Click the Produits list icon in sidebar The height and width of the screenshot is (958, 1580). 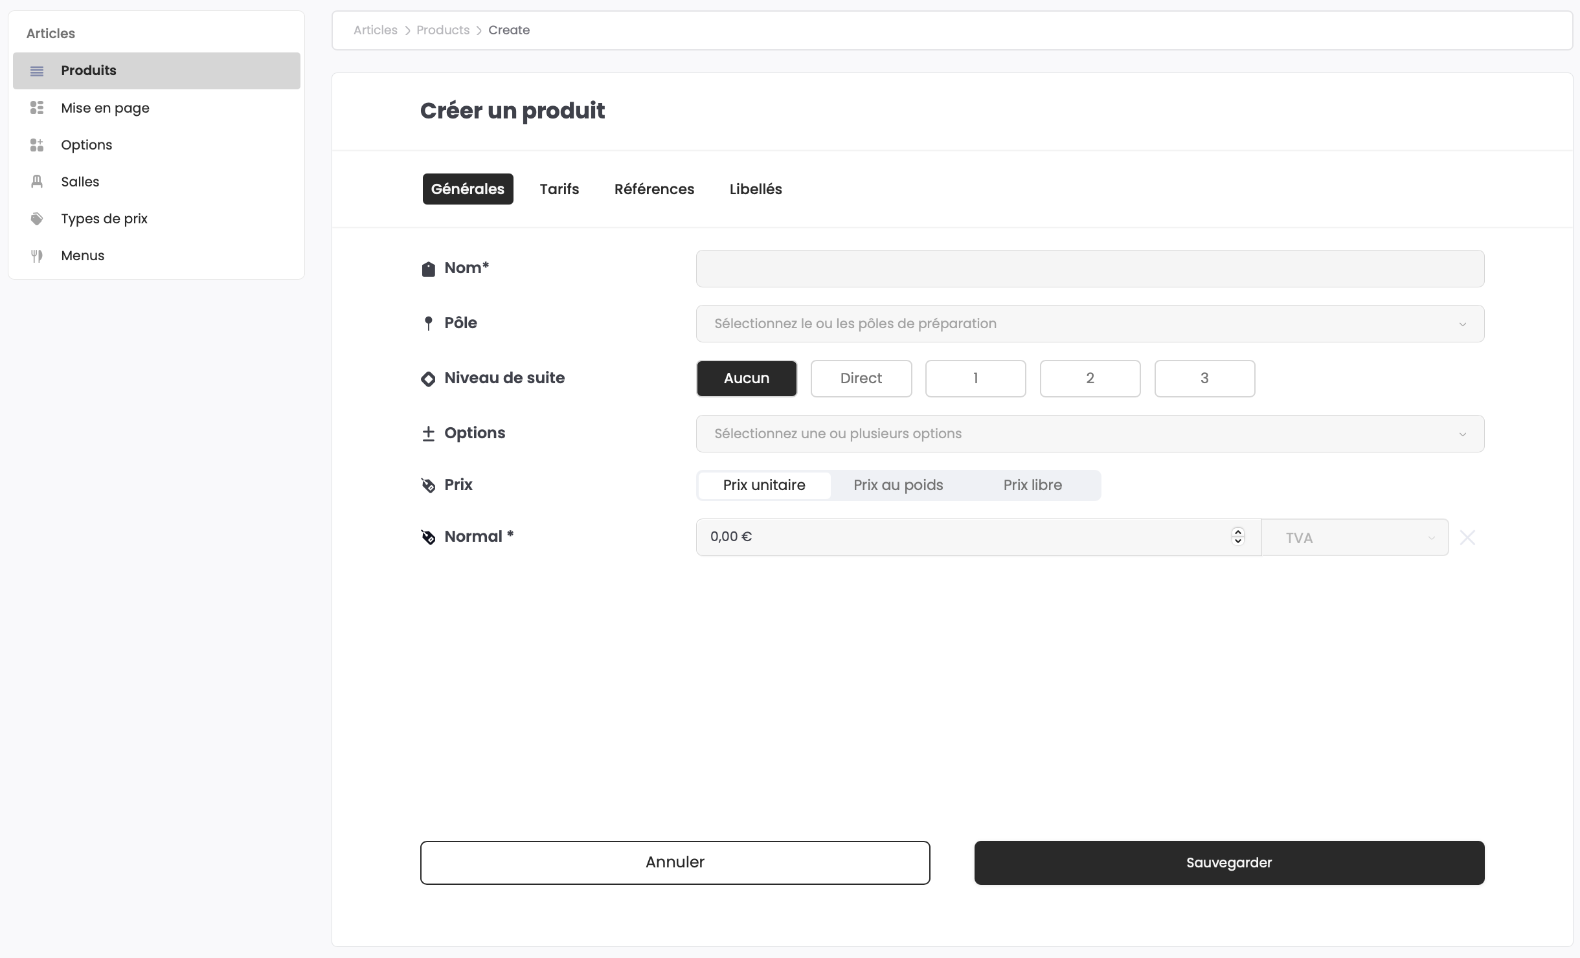coord(37,71)
